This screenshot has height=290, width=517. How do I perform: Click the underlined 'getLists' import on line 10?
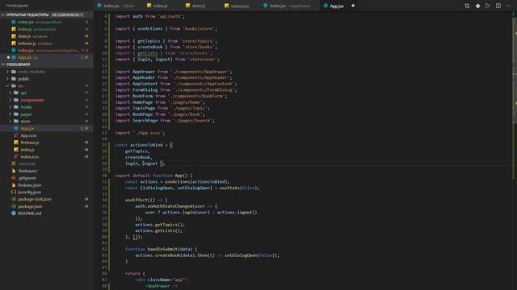tap(147, 53)
